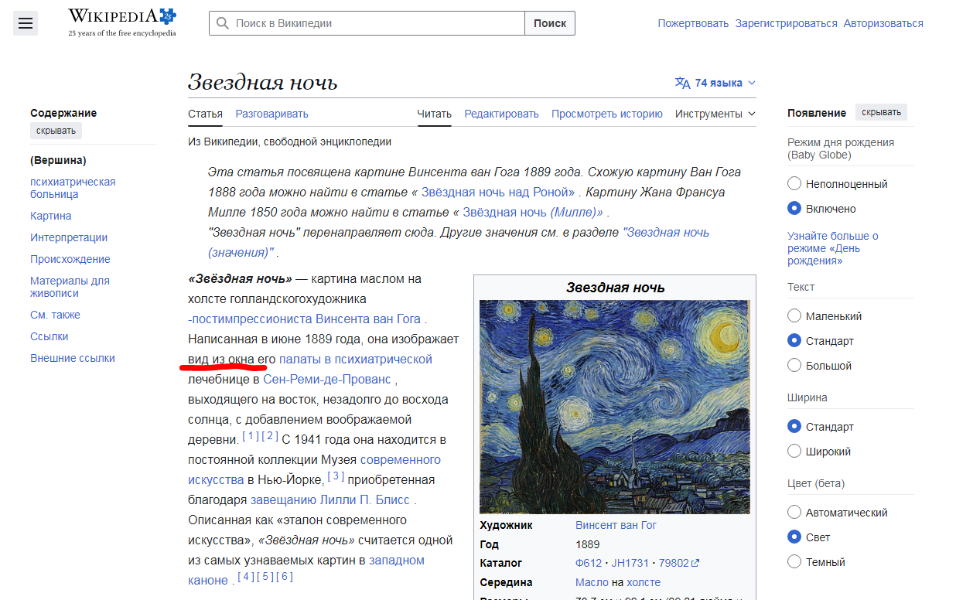Expand the Инструменты tools dropdown

[x=715, y=114]
